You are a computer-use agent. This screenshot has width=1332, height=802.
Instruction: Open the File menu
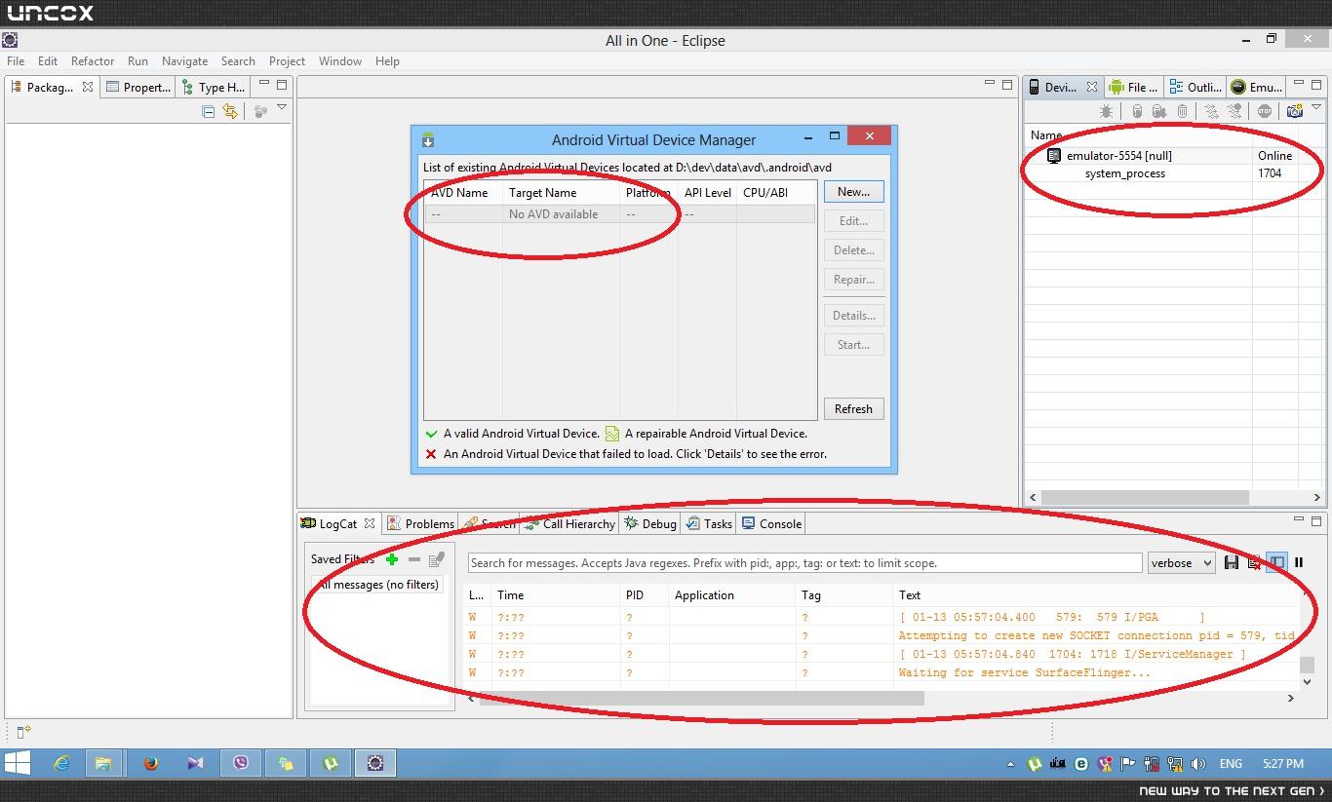pos(16,61)
